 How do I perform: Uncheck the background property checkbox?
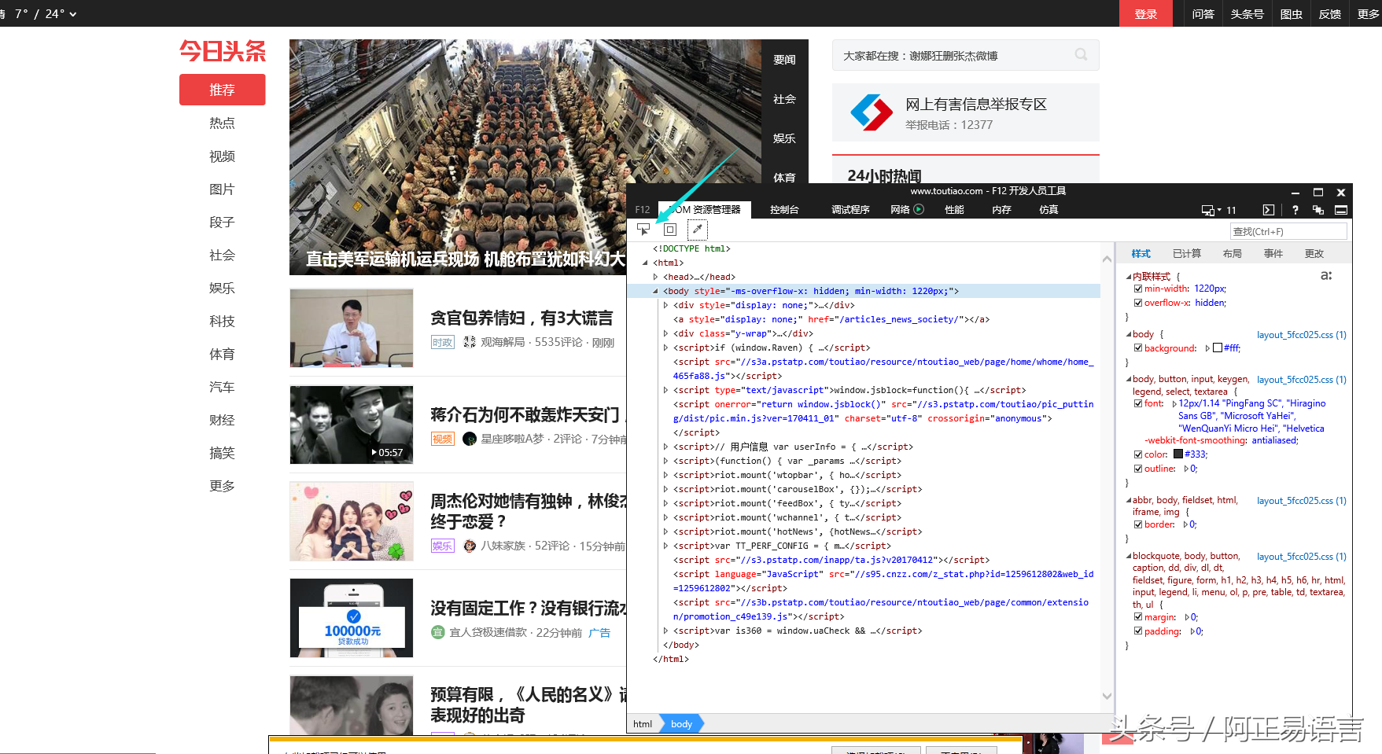pos(1138,348)
